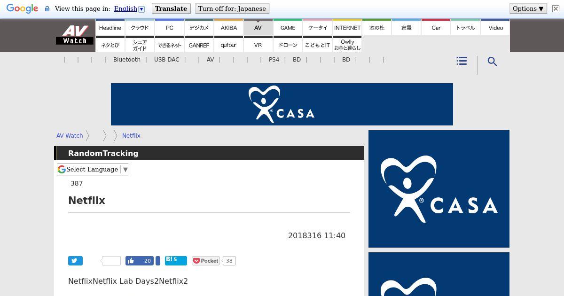Share the article via Twitter icon
This screenshot has height=296, width=564.
(x=75, y=261)
